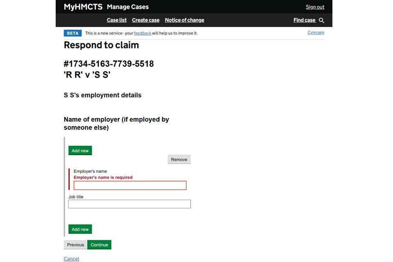Screen dimensions: 393x262
Task: Go to Create case
Action: 146,20
